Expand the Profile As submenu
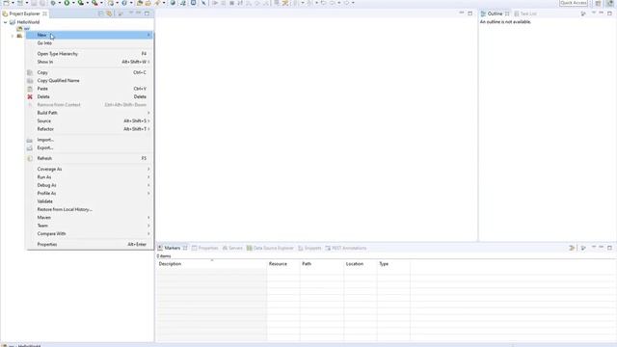The image size is (617, 347). [90, 193]
